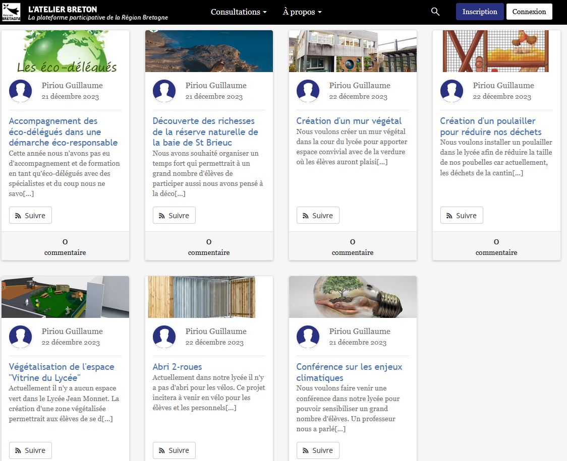This screenshot has height=461, width=567.
Task: Toggle Suivre on the poulailler card
Action: pyautogui.click(x=462, y=215)
